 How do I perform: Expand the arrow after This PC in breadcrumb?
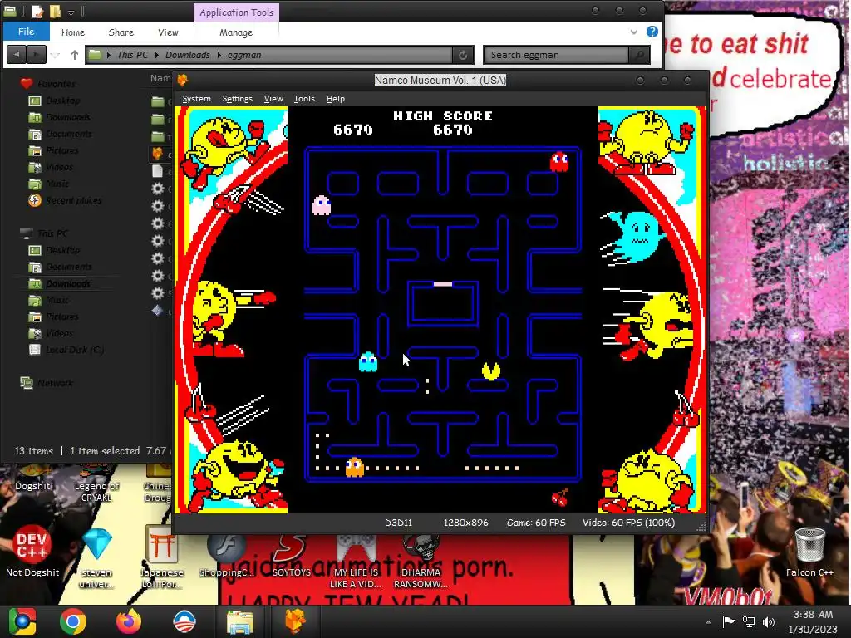click(x=157, y=55)
